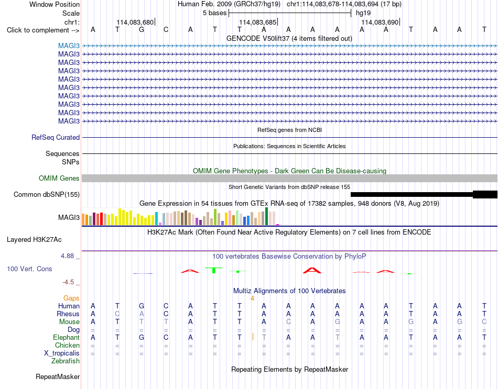Screen dimensions: 498x389
Task: Click the MAGI3 label beside GTEx bar chart
Action: (69, 218)
